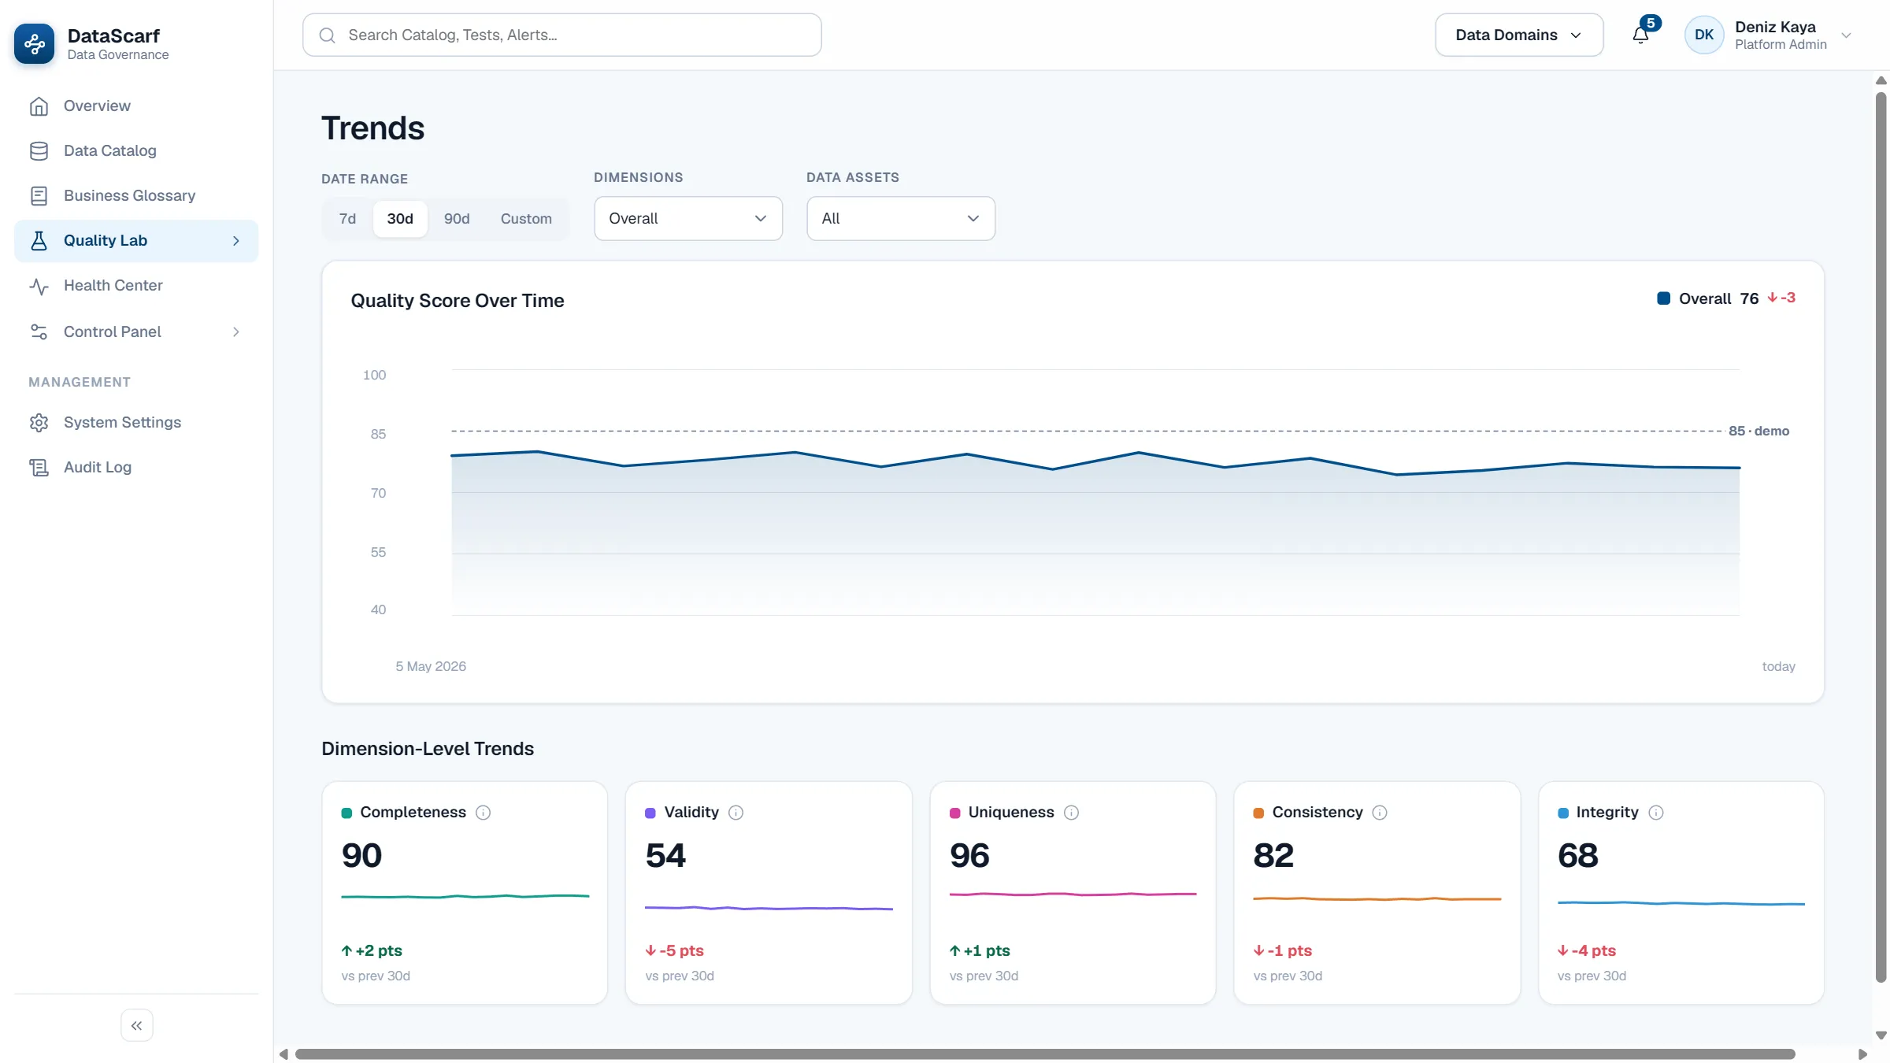The width and height of the screenshot is (1890, 1063).
Task: Click the Data Catalog database icon
Action: click(x=39, y=151)
